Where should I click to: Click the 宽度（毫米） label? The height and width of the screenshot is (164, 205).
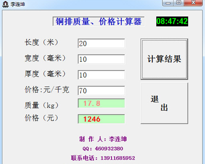point(45,58)
